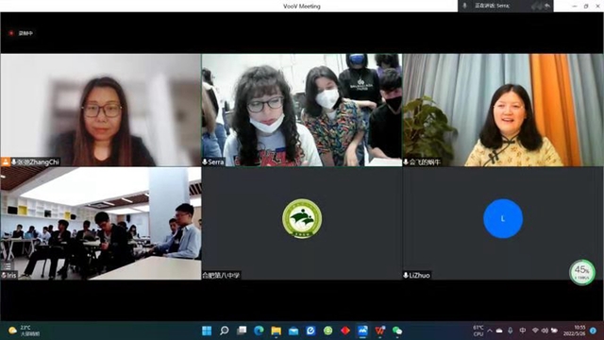Click the blue L avatar circle
Image resolution: width=604 pixels, height=340 pixels.
pyautogui.click(x=503, y=218)
